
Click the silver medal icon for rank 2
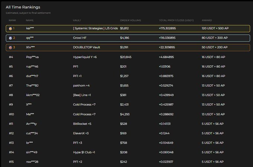click(10, 38)
